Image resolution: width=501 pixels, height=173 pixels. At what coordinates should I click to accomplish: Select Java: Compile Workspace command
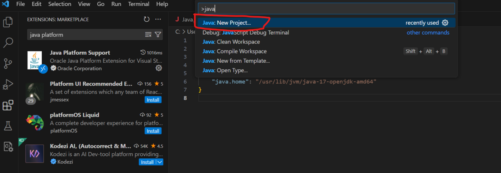click(326, 51)
